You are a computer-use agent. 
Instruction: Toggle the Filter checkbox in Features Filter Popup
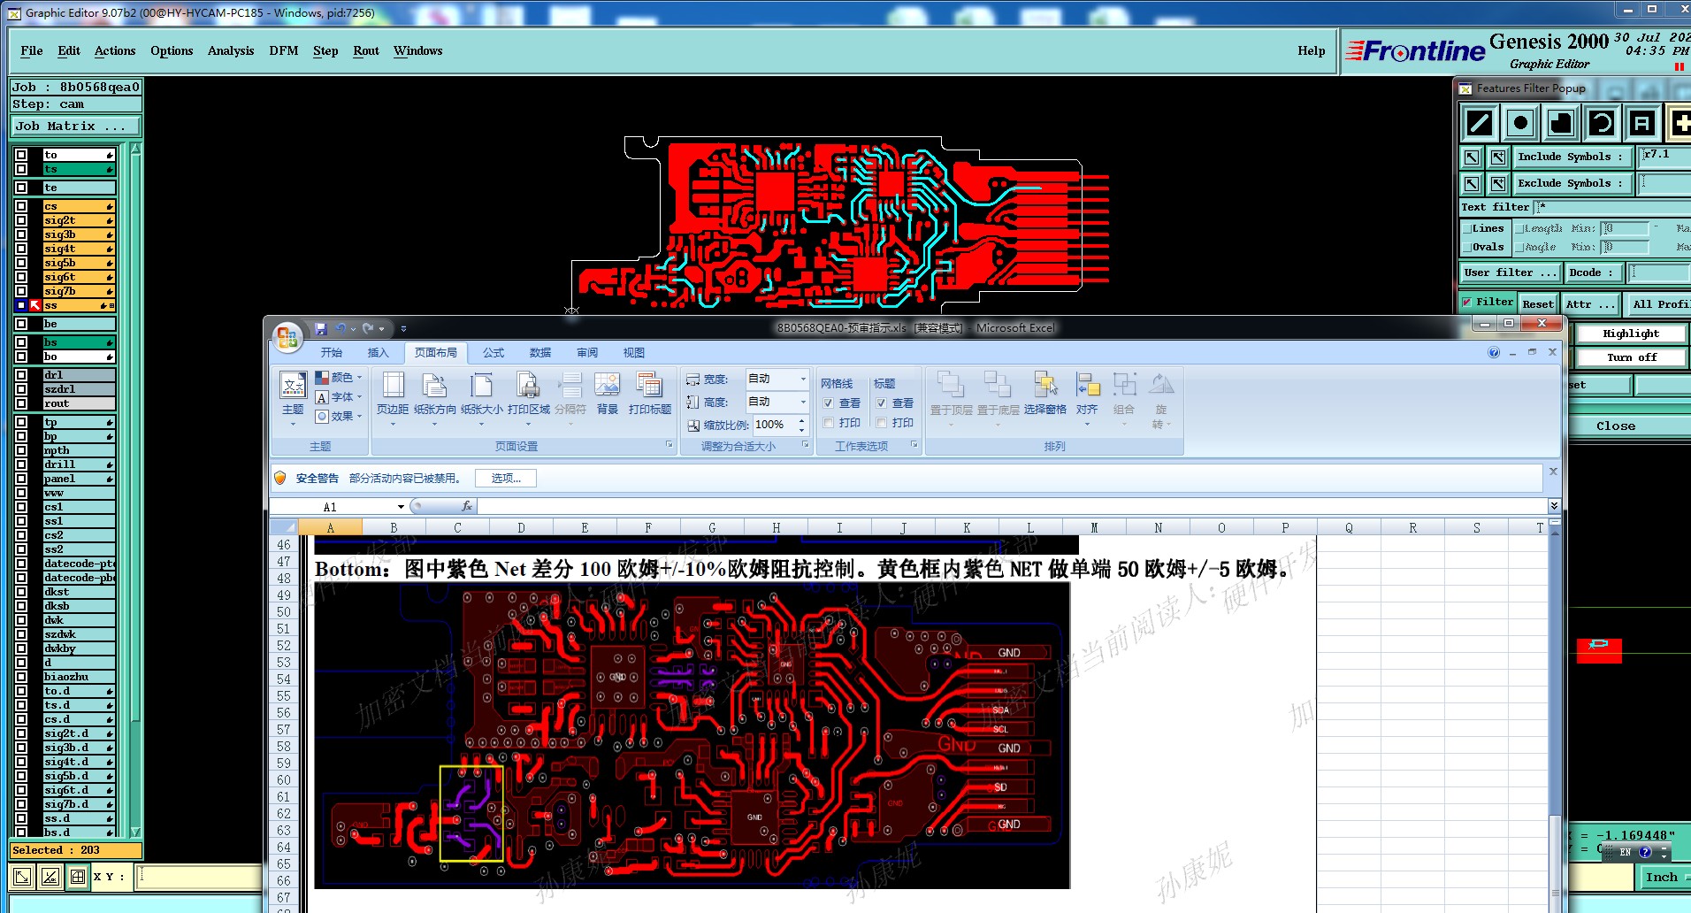pos(1467,303)
